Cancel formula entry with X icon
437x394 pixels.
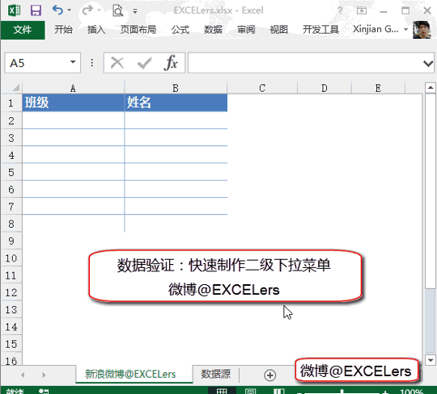tap(117, 63)
